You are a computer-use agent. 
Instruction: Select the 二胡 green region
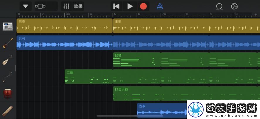pos(89,77)
